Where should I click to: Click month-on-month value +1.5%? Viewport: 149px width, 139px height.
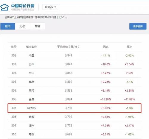[x=129, y=73]
